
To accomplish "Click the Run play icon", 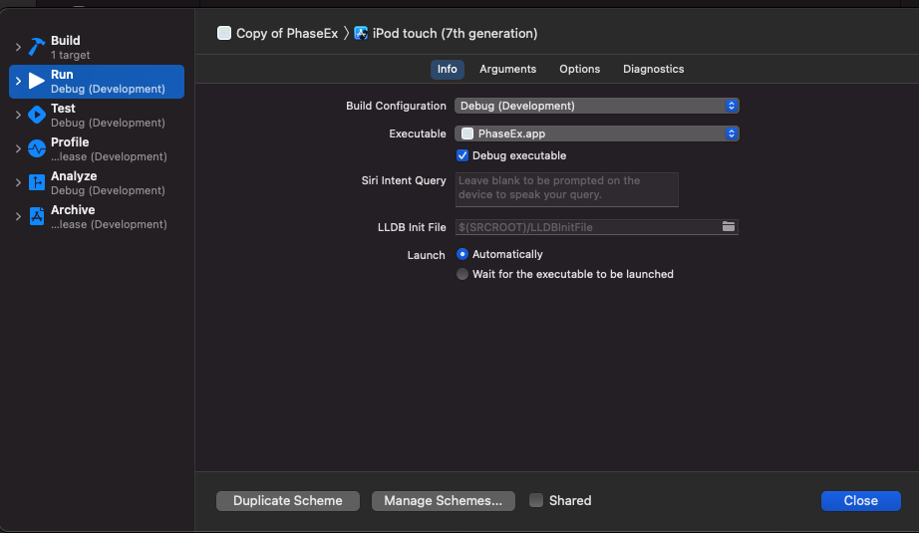I will click(x=36, y=81).
